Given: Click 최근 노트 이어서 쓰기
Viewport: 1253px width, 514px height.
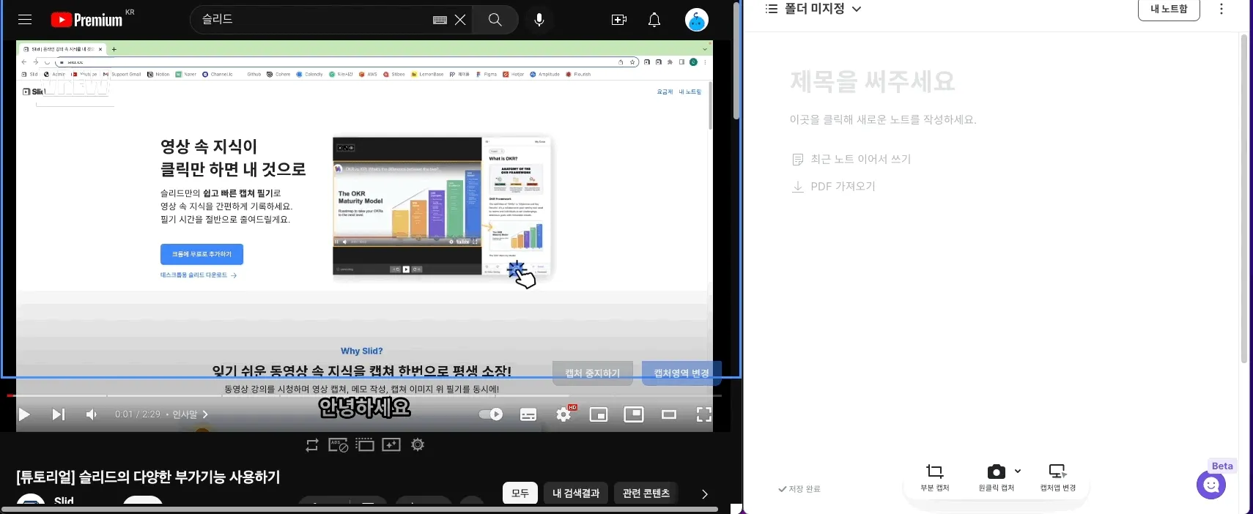Looking at the screenshot, I should point(851,159).
